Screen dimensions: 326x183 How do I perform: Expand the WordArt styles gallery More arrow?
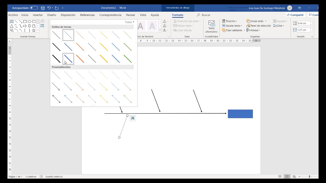(x=160, y=30)
